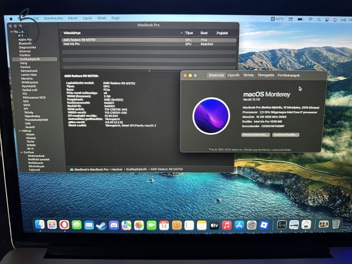Collapse the Hardver section in the sidebar
Image resolution: width=352 pixels, height=264 pixels.
click(12, 32)
